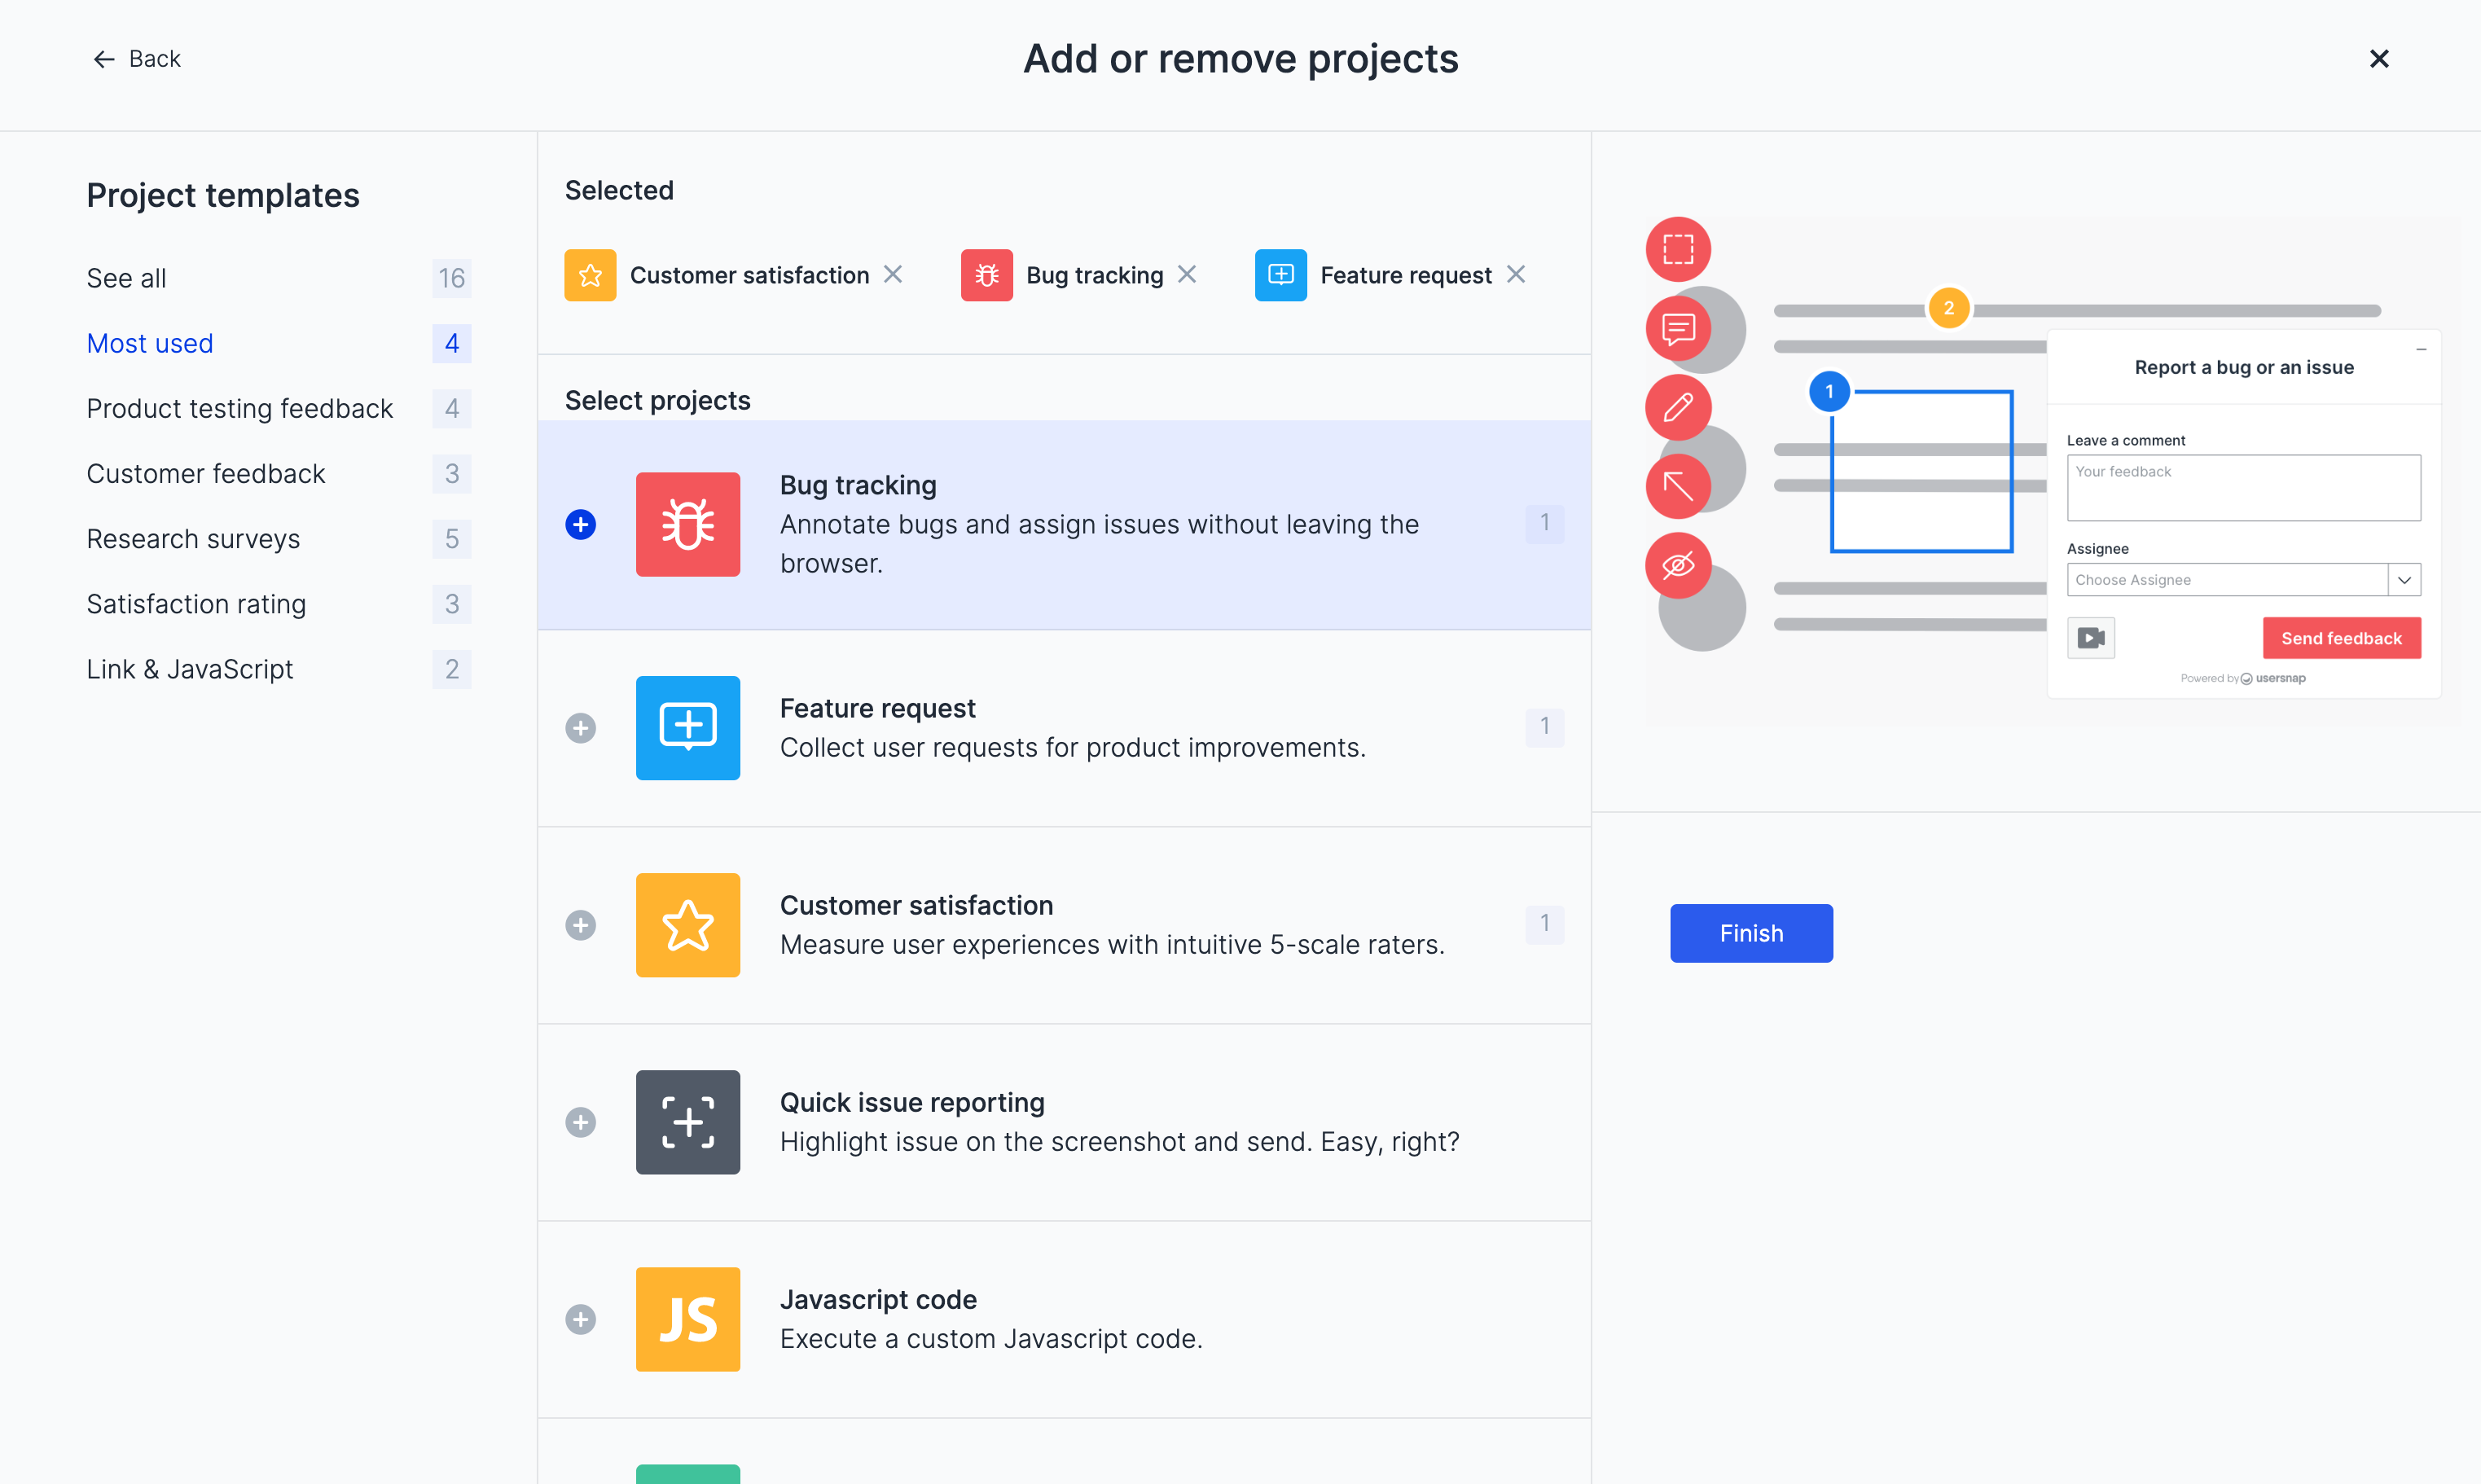Image resolution: width=2481 pixels, height=1484 pixels.
Task: Click the Send feedback button
Action: pos(2341,638)
